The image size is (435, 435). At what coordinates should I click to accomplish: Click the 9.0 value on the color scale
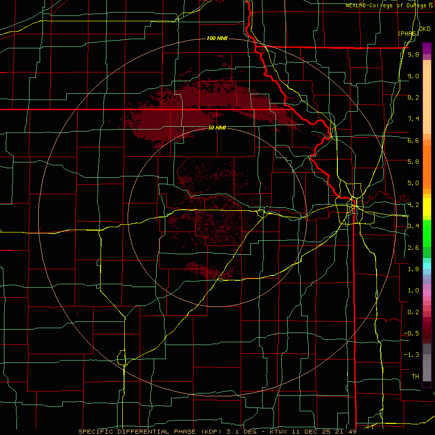[413, 76]
